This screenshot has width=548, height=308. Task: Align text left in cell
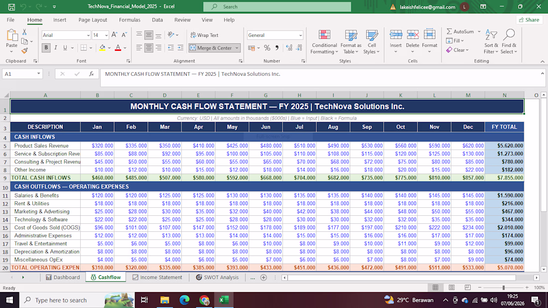click(x=139, y=47)
